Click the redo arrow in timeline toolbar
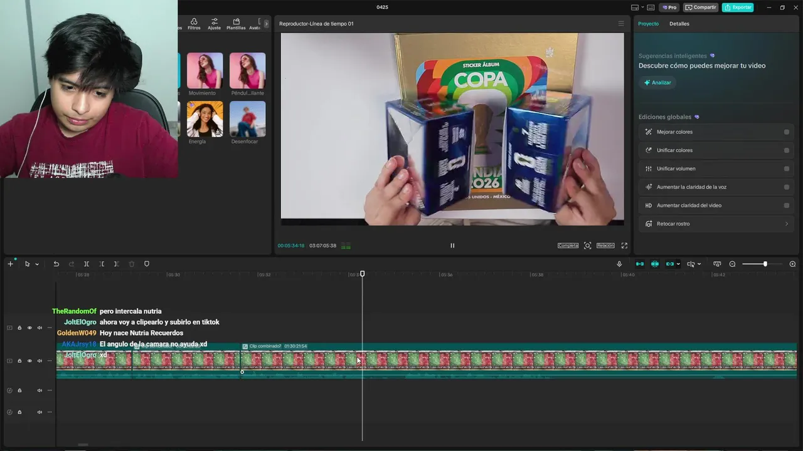The height and width of the screenshot is (451, 803). [x=71, y=264]
